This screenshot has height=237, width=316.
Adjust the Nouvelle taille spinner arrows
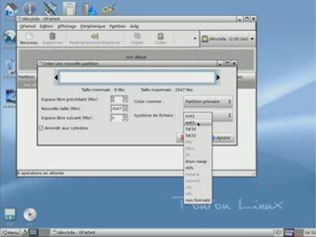pyautogui.click(x=125, y=109)
